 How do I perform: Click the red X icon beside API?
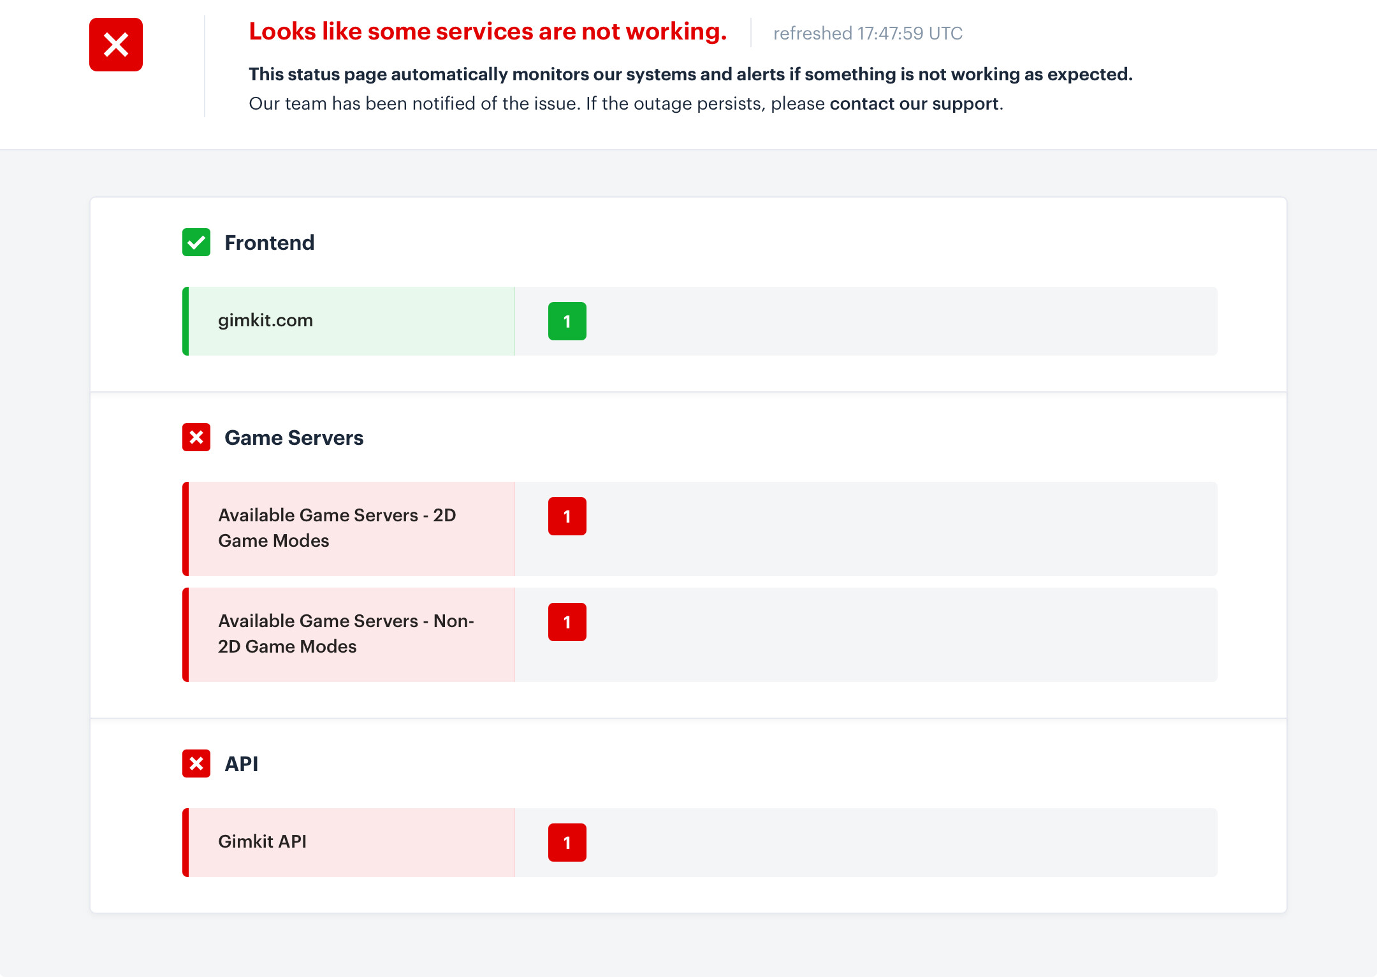tap(196, 764)
